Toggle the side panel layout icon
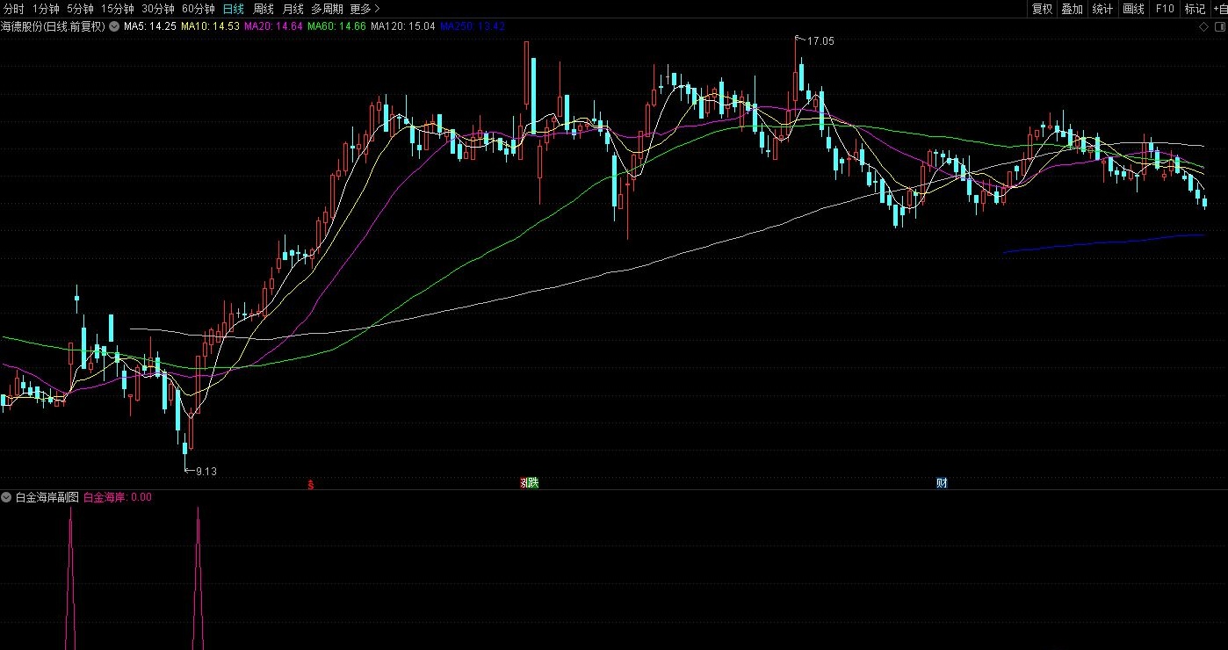This screenshot has height=650, width=1228. pyautogui.click(x=1218, y=27)
